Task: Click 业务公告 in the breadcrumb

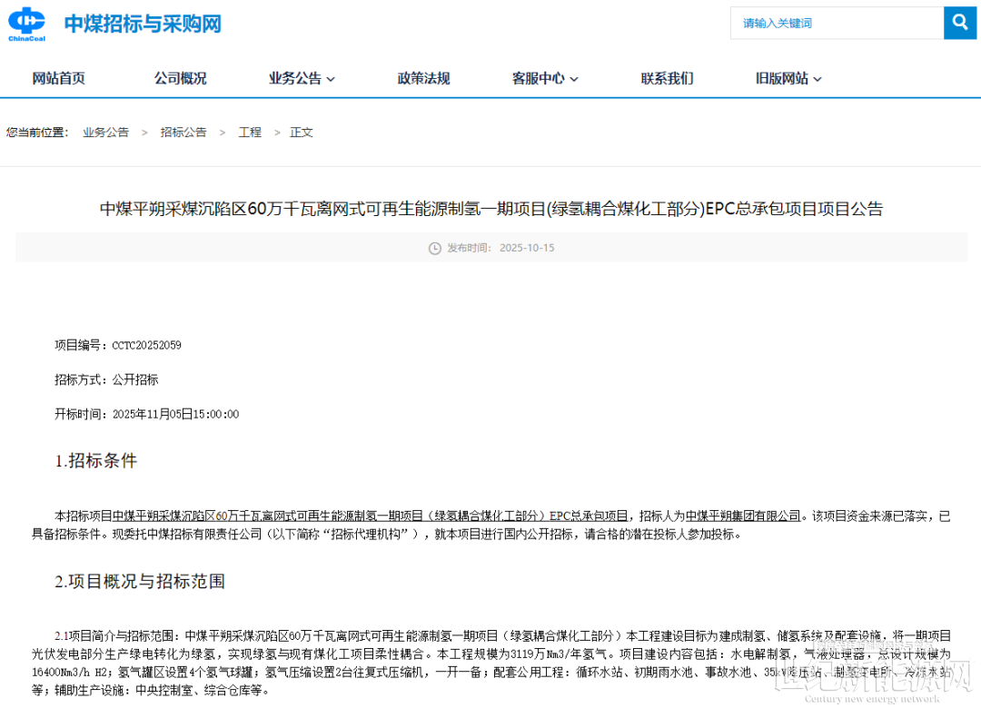Action: [x=105, y=133]
